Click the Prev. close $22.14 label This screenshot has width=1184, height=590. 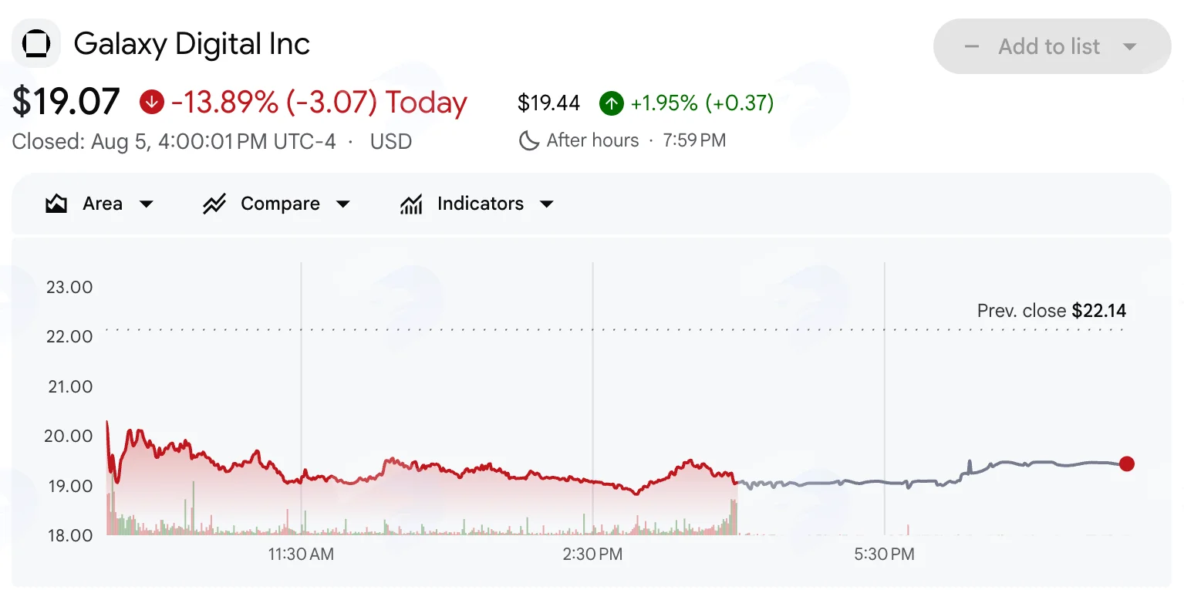(1051, 311)
